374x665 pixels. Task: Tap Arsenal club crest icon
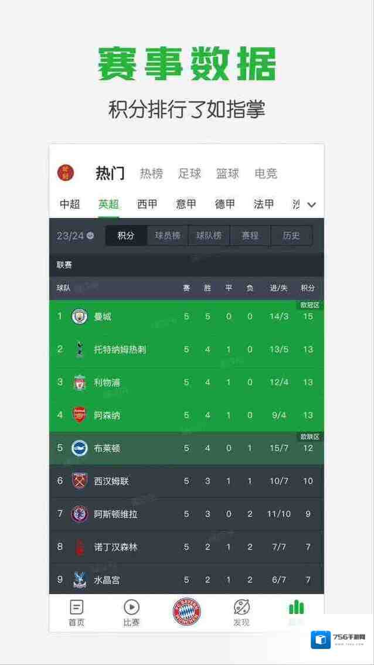coord(79,415)
